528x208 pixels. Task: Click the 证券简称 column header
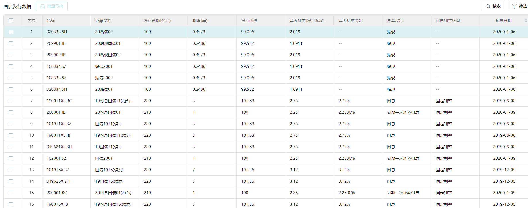click(x=103, y=21)
